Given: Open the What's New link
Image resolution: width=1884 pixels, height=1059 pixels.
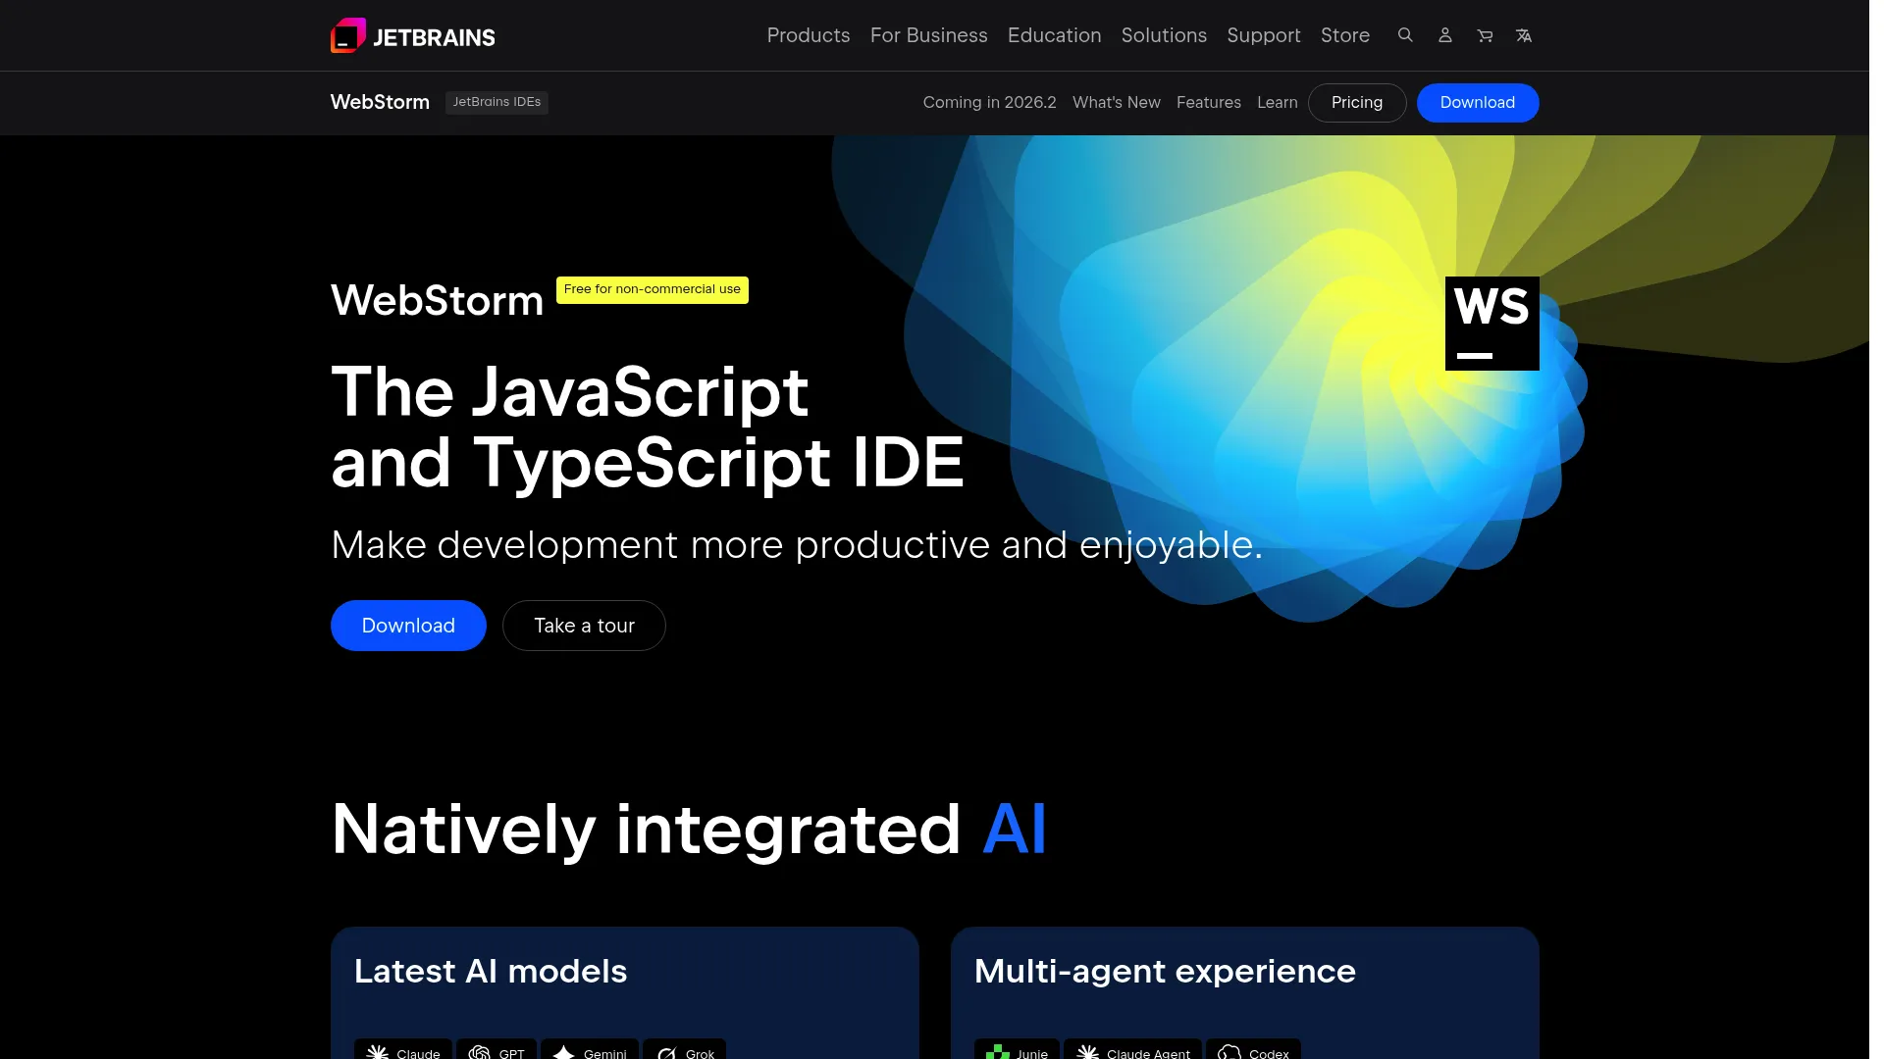Looking at the screenshot, I should pyautogui.click(x=1117, y=102).
